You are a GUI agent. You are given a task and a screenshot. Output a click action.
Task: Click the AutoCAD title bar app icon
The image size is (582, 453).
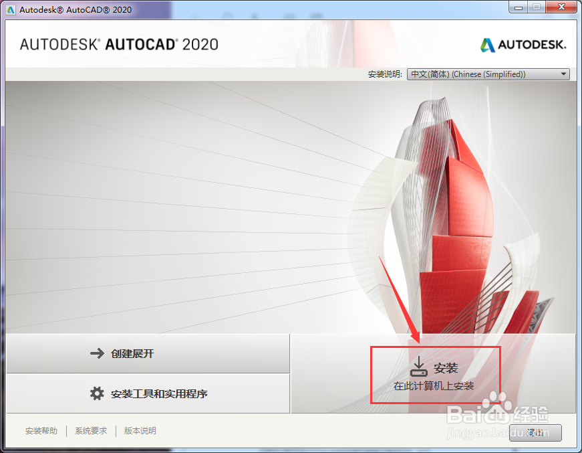click(x=11, y=9)
